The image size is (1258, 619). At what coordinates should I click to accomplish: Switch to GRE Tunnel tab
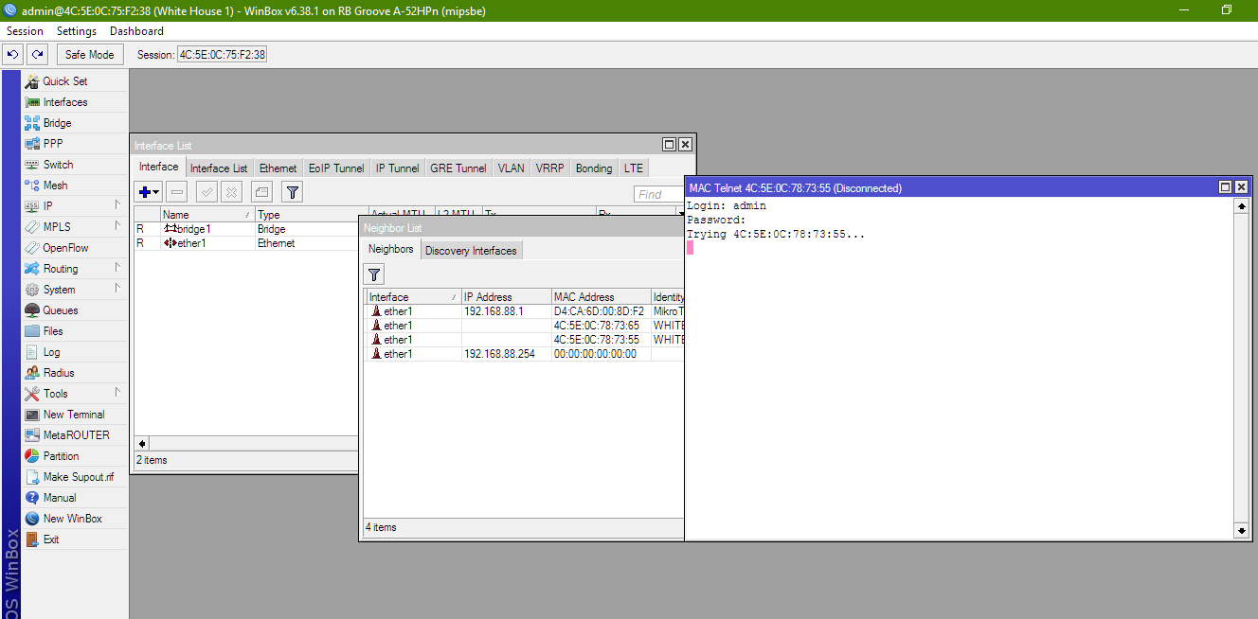click(x=458, y=168)
